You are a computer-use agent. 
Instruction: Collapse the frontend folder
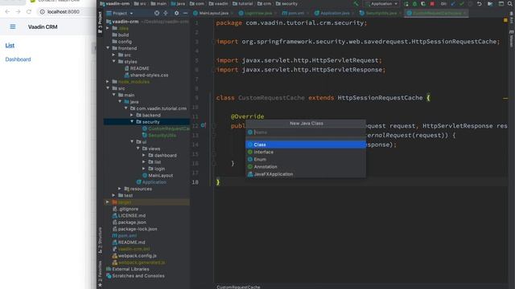[108, 48]
